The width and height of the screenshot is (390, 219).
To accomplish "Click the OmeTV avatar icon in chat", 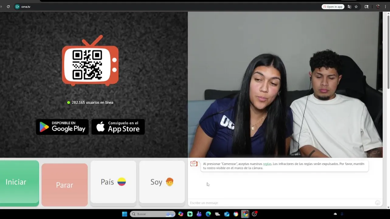I will coord(194,164).
